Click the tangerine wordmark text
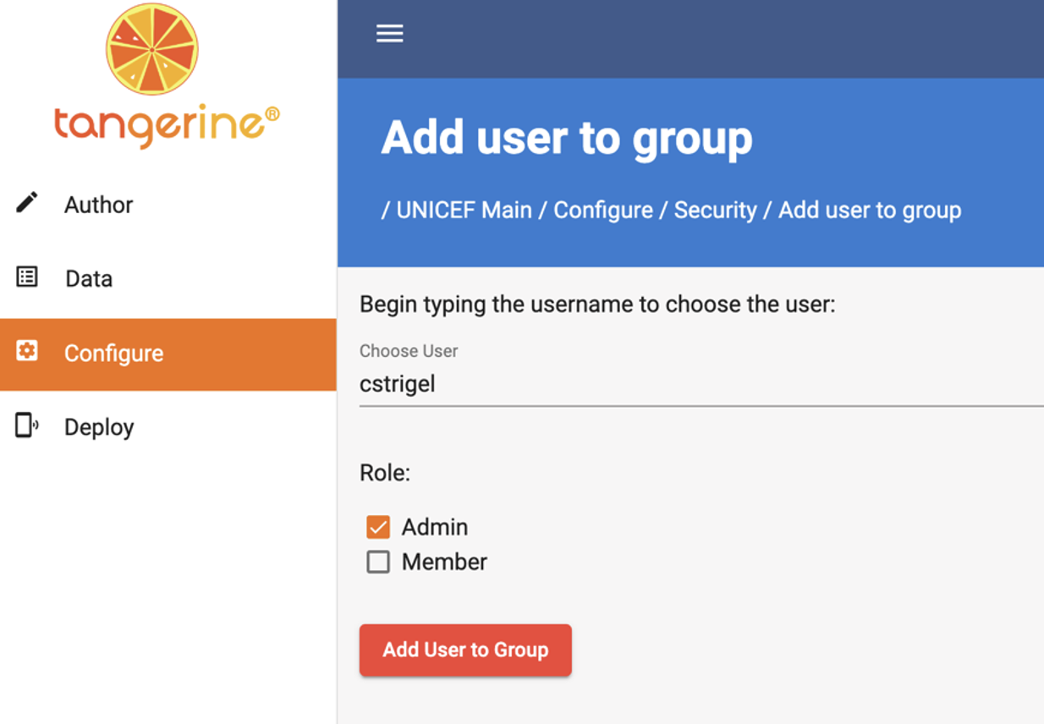 point(167,125)
